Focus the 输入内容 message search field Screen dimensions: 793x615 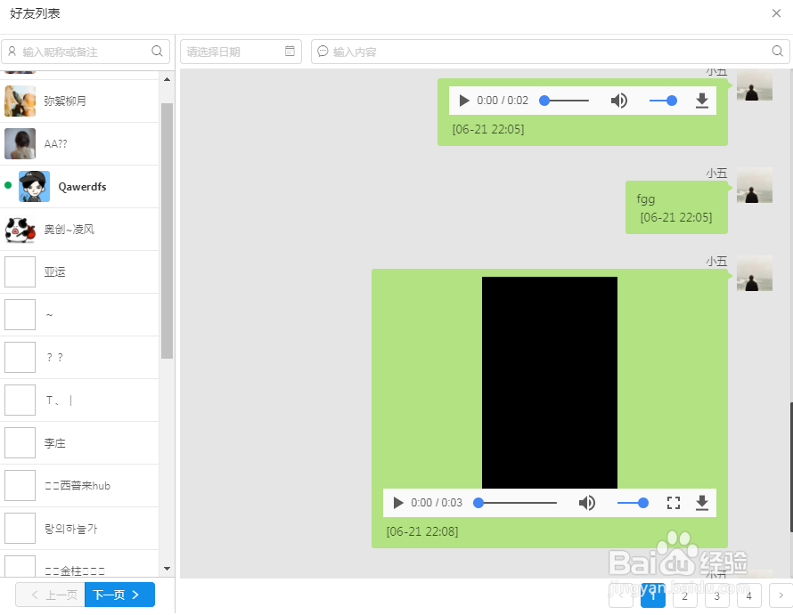coord(551,52)
